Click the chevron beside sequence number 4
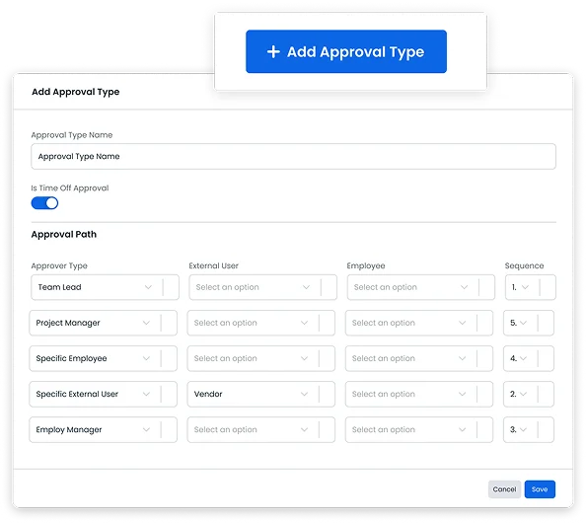Image resolution: width=586 pixels, height=523 pixels. 523,358
